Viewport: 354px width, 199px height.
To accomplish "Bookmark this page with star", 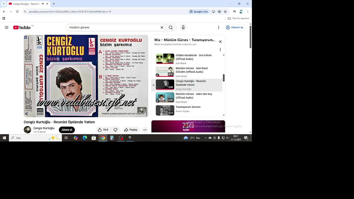I will pyautogui.click(x=225, y=12).
